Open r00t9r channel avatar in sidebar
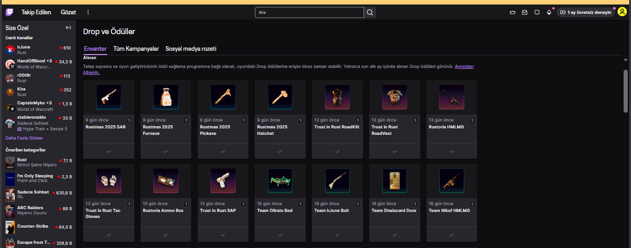 [x=10, y=78]
